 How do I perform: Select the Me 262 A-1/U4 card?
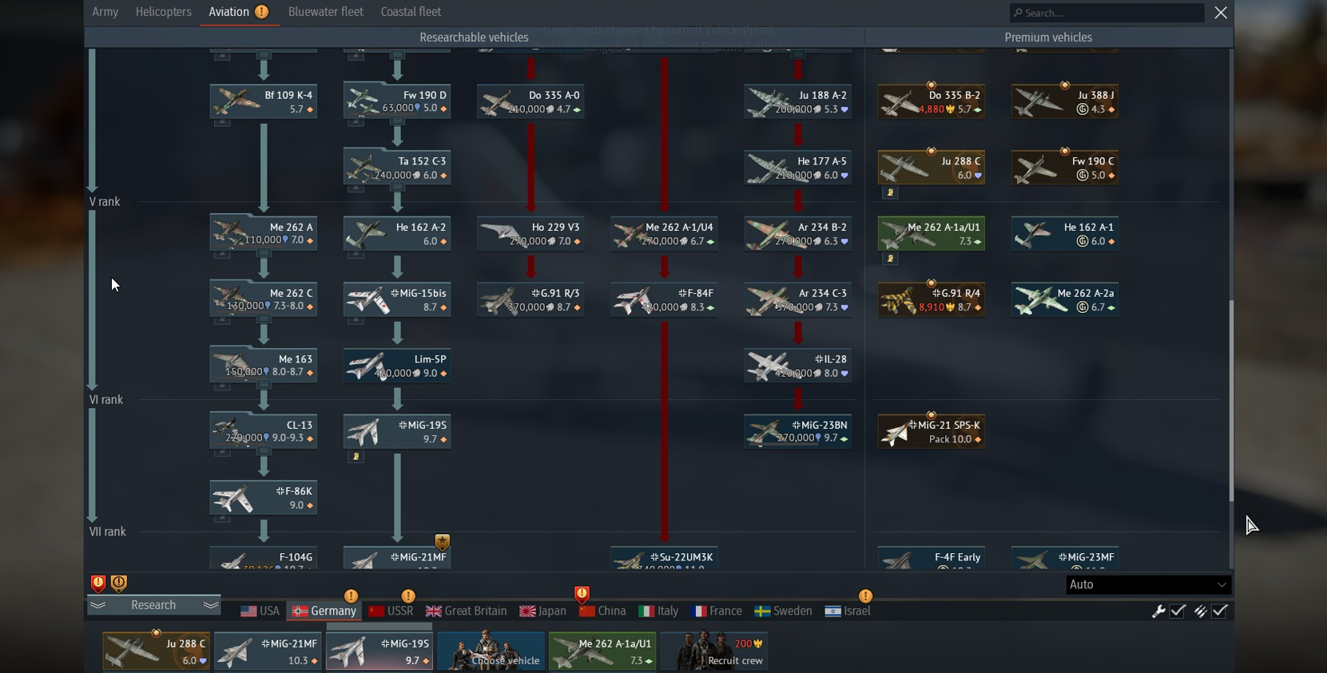pos(664,234)
